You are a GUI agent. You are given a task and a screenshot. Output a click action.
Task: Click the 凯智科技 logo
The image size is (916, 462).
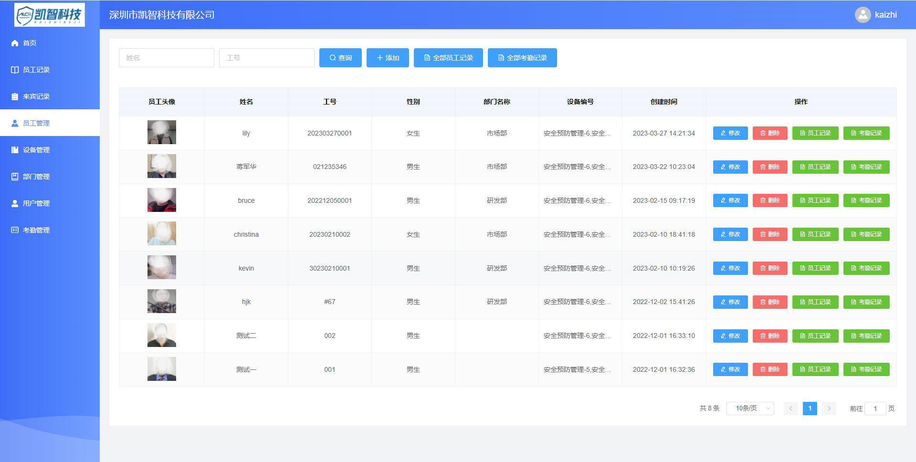tap(50, 15)
